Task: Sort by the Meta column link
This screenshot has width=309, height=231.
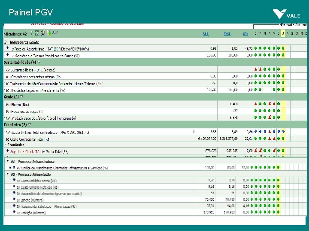Action: point(227,34)
